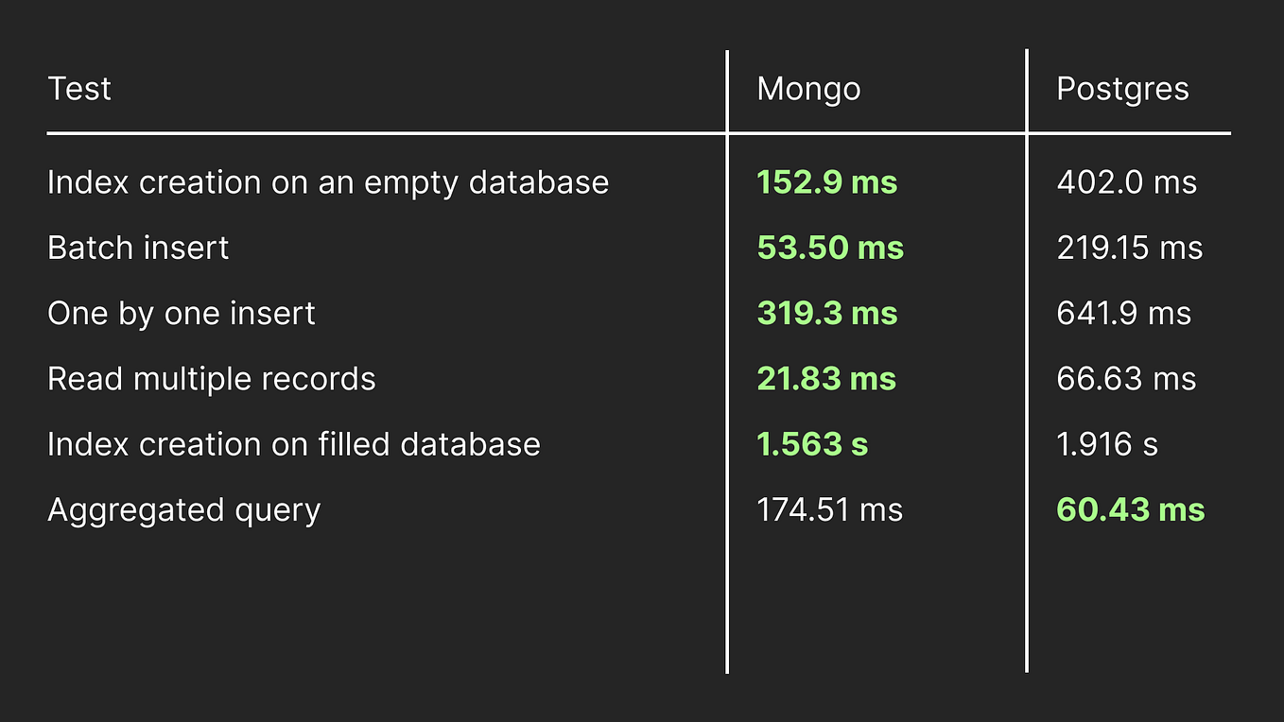Click the Mongo 1.563 s value
The image size is (1284, 722).
coord(812,444)
